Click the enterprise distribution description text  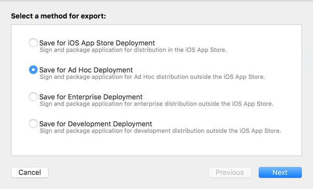[156, 104]
